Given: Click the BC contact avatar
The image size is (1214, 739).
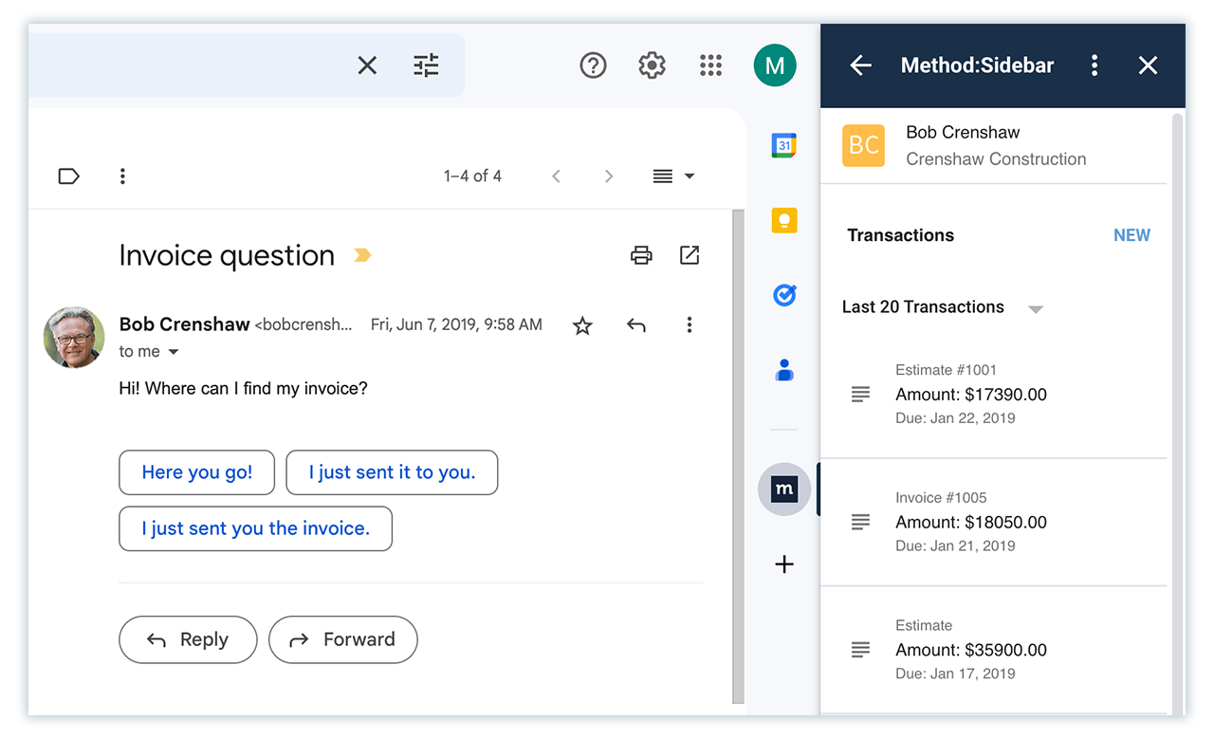Looking at the screenshot, I should pyautogui.click(x=863, y=145).
